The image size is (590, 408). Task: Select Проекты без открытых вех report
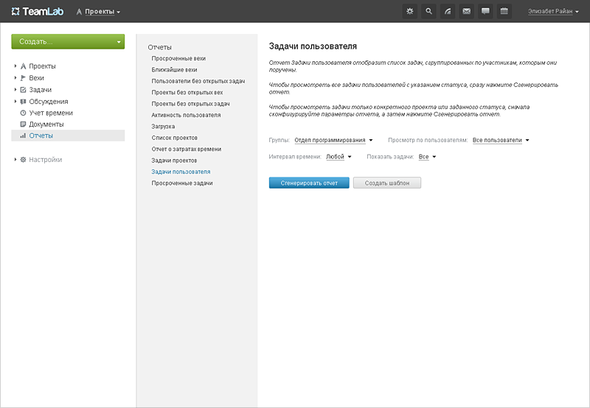pos(187,92)
